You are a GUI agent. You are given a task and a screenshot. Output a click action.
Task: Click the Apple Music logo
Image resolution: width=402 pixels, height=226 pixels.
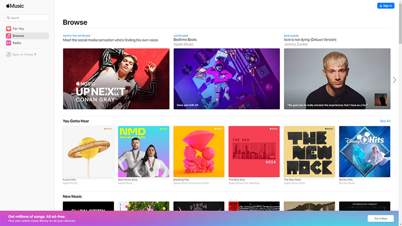click(x=15, y=6)
